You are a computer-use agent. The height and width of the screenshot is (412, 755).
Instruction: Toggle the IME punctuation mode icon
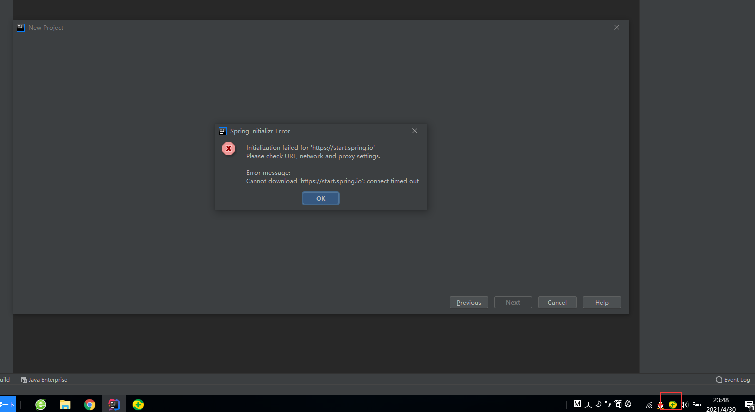click(x=608, y=404)
